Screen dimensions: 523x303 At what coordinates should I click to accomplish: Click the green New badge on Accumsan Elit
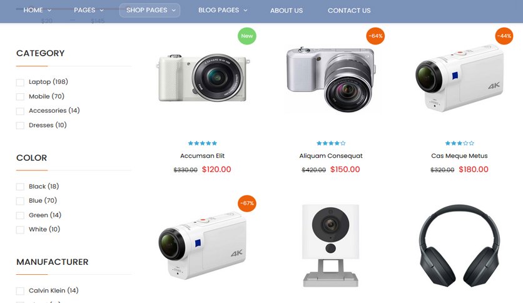point(247,36)
